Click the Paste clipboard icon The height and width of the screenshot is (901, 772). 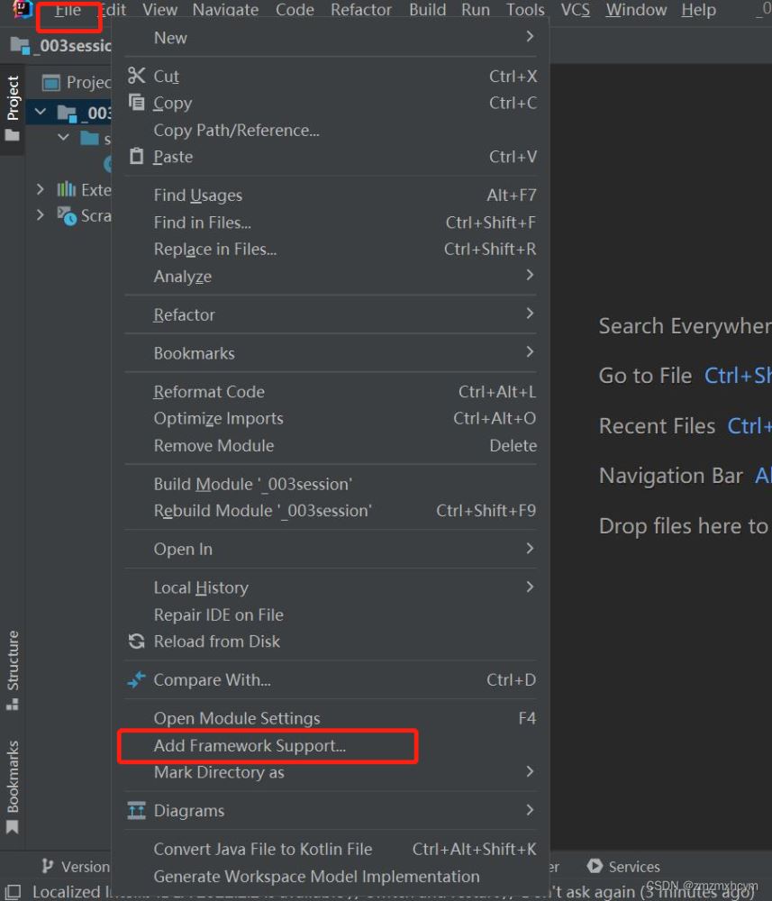pos(136,157)
